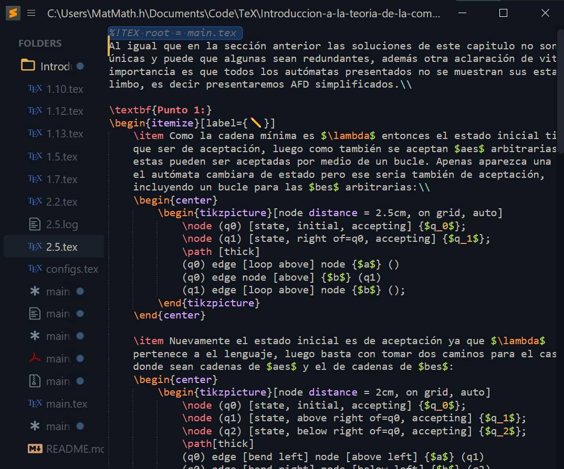This screenshot has height=469, width=564.
Task: Click the FOLDERS sidebar heading
Action: (40, 44)
